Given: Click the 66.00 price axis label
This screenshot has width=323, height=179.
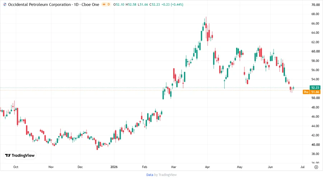Looking at the screenshot, I should [315, 23].
